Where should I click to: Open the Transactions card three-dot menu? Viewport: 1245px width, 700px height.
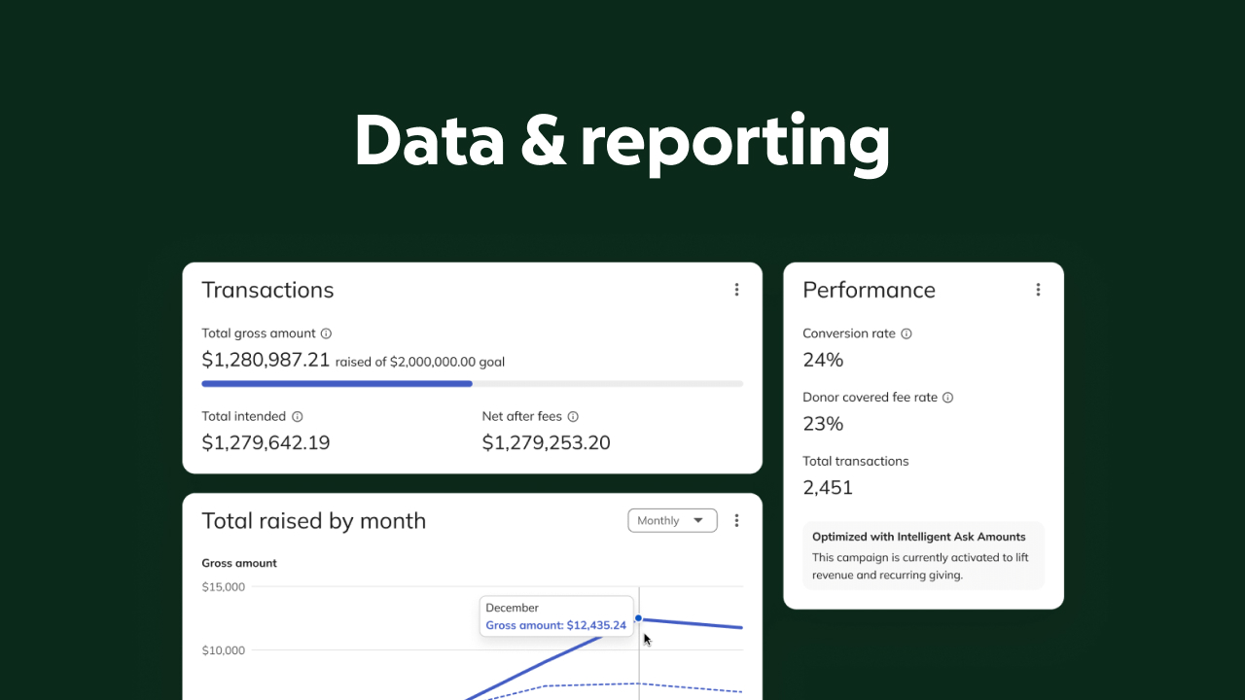[x=736, y=290]
